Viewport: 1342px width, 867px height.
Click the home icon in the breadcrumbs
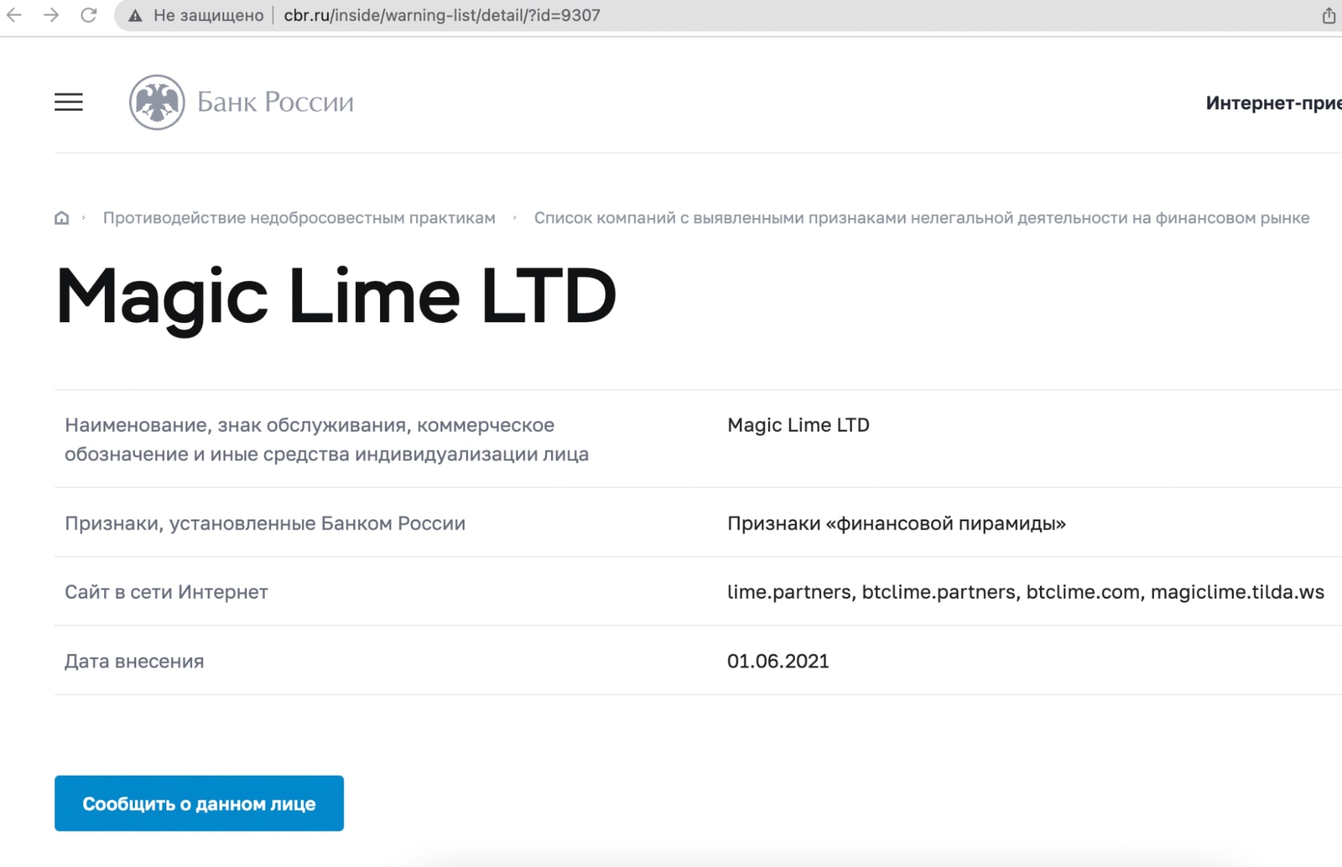point(62,218)
